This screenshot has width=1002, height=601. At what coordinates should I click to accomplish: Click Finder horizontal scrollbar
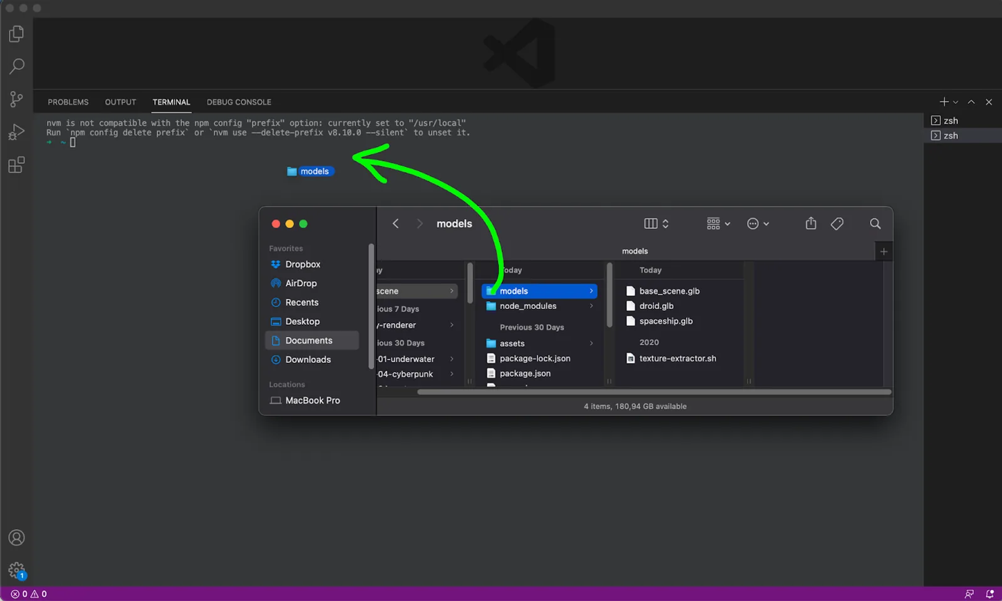pyautogui.click(x=654, y=392)
